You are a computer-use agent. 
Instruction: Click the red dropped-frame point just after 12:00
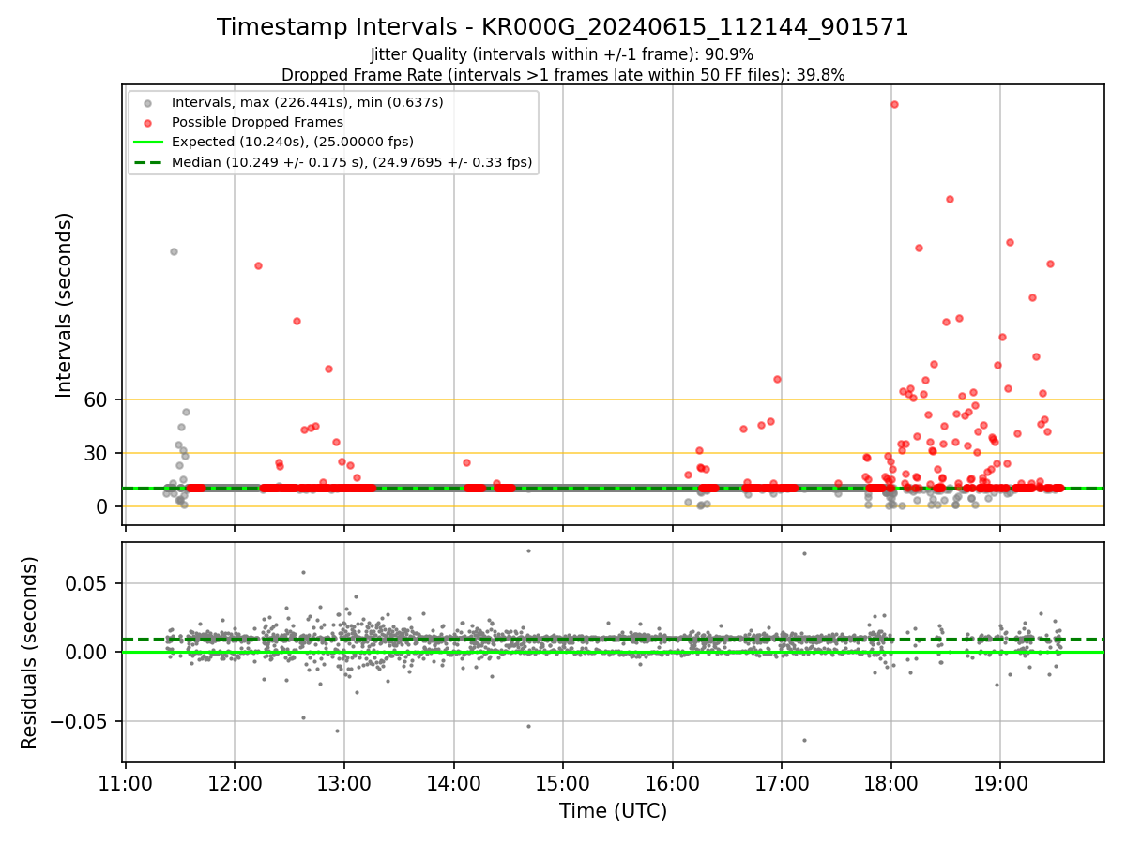(x=258, y=265)
